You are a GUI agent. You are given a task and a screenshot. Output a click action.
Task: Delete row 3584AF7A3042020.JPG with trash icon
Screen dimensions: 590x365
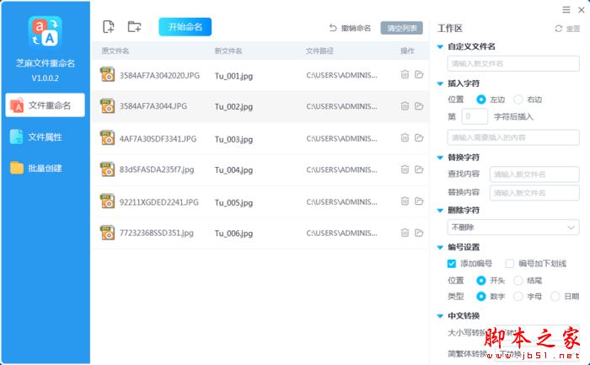pyautogui.click(x=405, y=74)
